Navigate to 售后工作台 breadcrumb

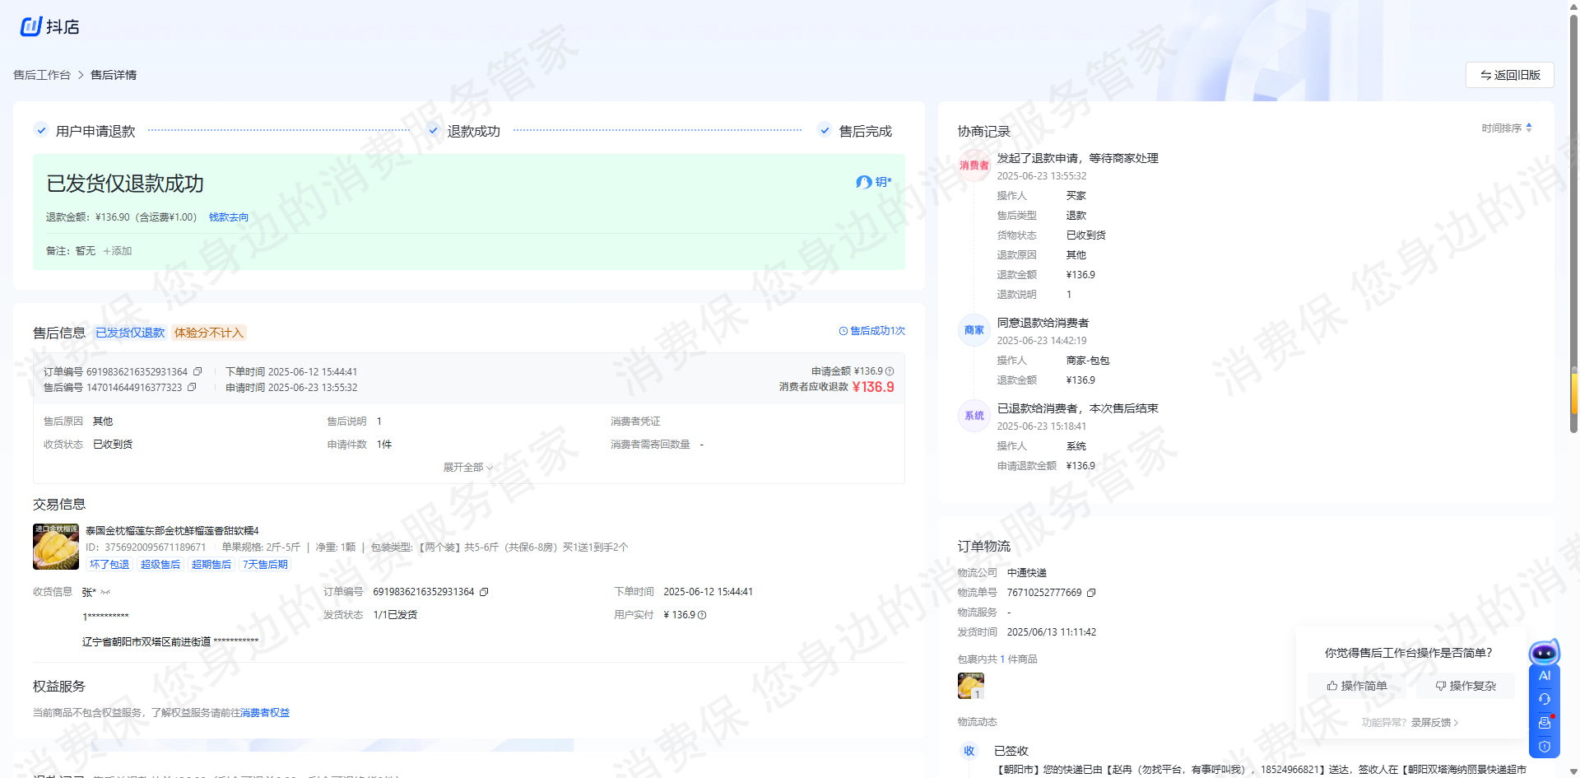tap(42, 75)
